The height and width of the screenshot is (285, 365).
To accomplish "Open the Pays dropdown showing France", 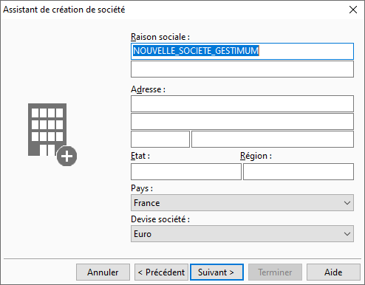I will 242,203.
